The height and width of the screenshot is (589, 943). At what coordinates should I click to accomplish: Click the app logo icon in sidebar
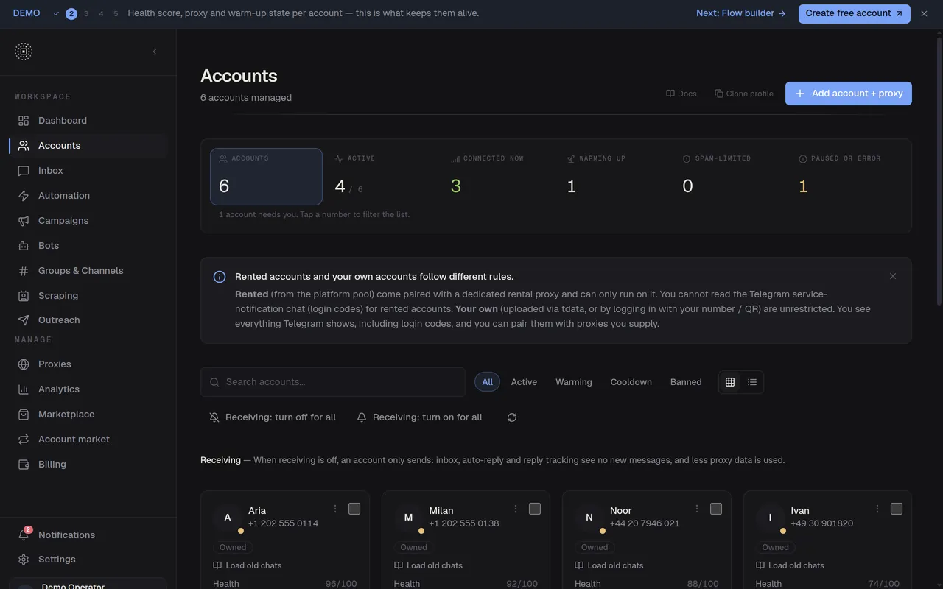click(24, 52)
